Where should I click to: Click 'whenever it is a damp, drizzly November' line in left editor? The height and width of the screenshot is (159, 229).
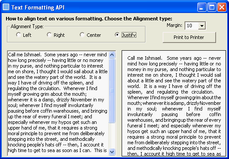[56, 100]
